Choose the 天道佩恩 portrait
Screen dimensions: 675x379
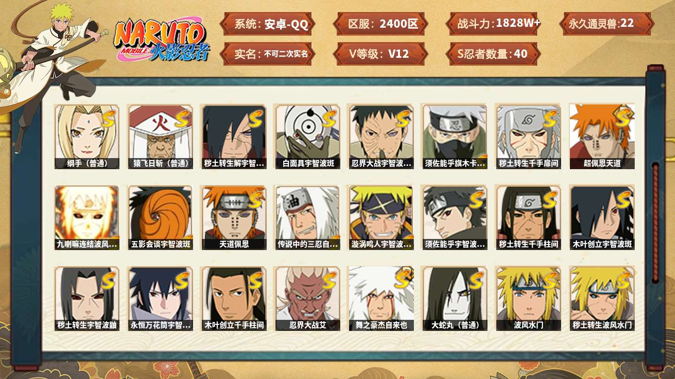[x=234, y=218]
